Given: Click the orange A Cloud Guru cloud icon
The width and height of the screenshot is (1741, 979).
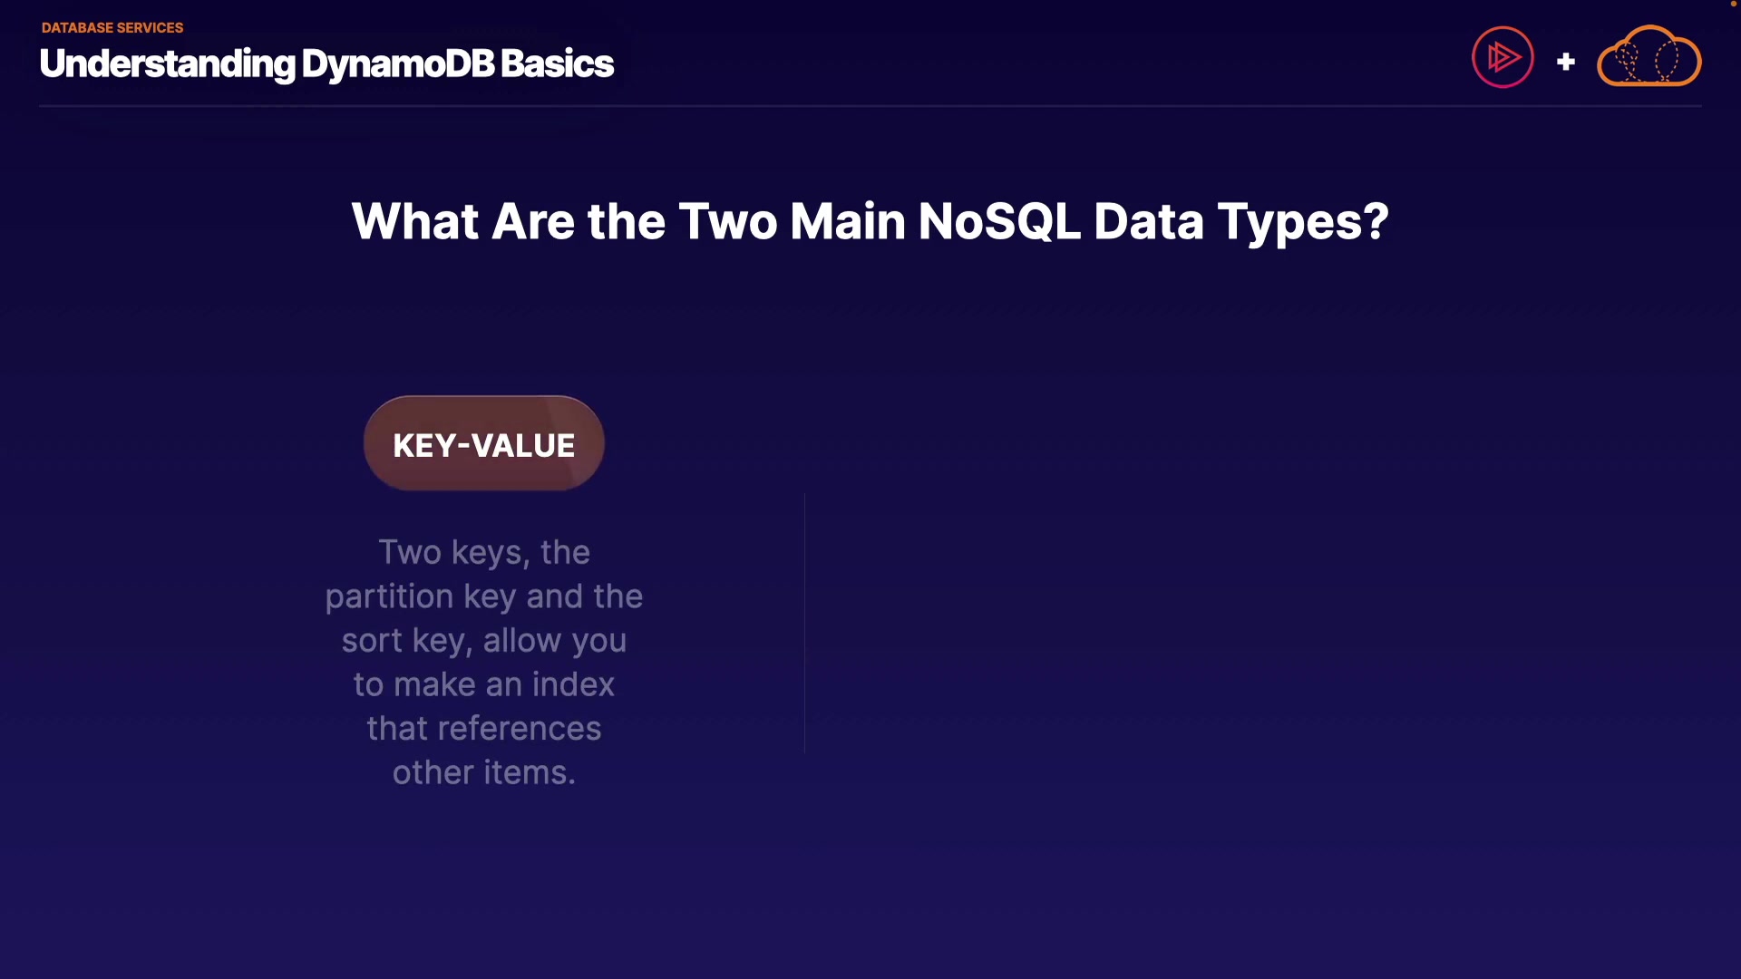Looking at the screenshot, I should point(1649,57).
